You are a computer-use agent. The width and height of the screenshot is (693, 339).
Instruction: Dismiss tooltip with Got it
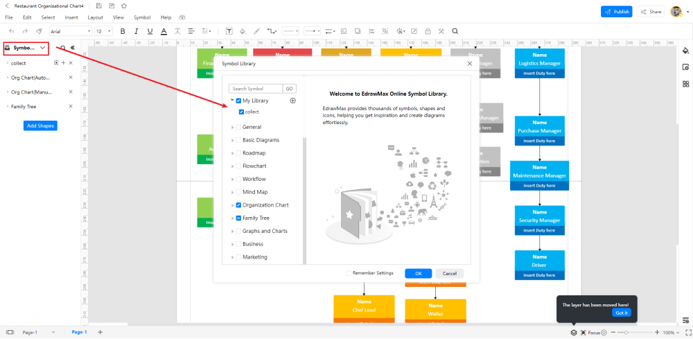tap(622, 313)
